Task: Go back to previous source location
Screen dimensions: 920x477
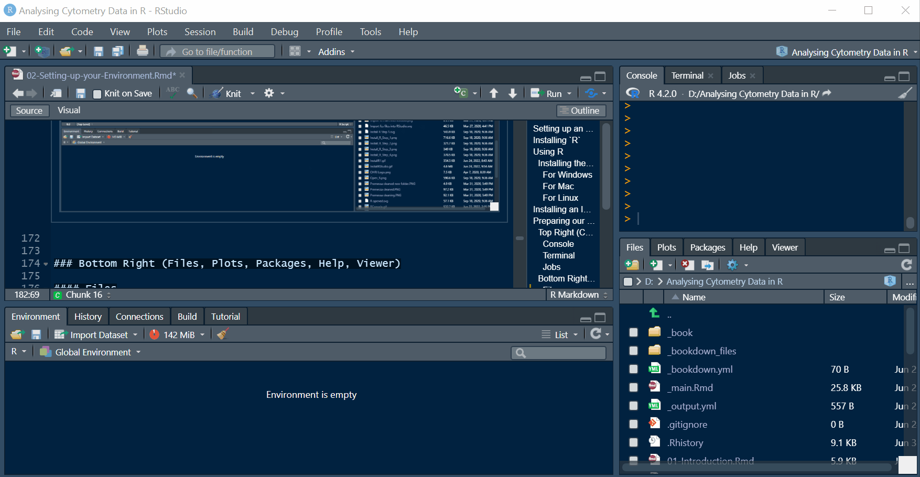Action: [x=18, y=93]
